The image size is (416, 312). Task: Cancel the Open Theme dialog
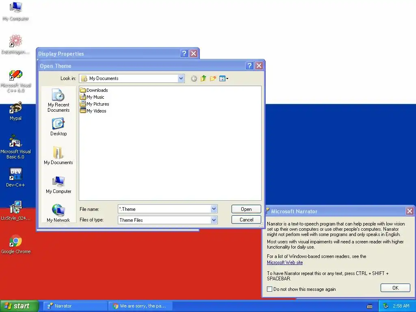point(246,220)
